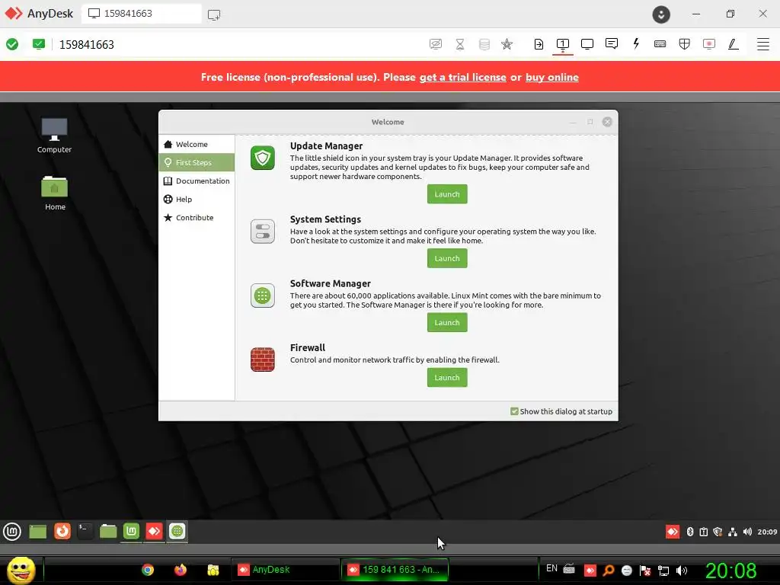Open Help in Welcome sidebar
780x585 pixels.
(x=197, y=200)
